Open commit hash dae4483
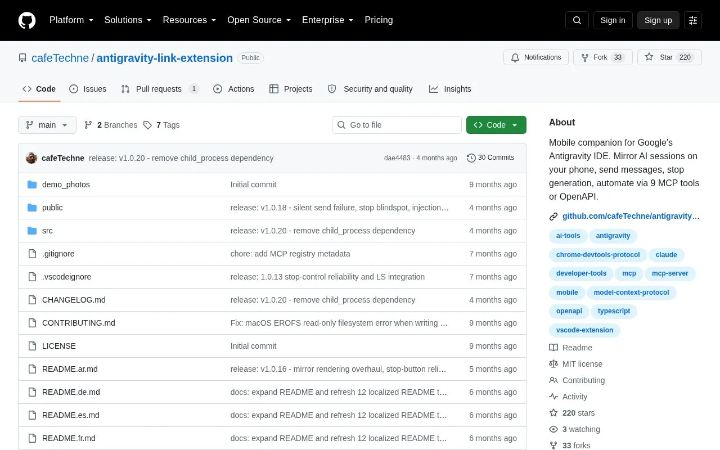The width and height of the screenshot is (720, 450). [397, 158]
